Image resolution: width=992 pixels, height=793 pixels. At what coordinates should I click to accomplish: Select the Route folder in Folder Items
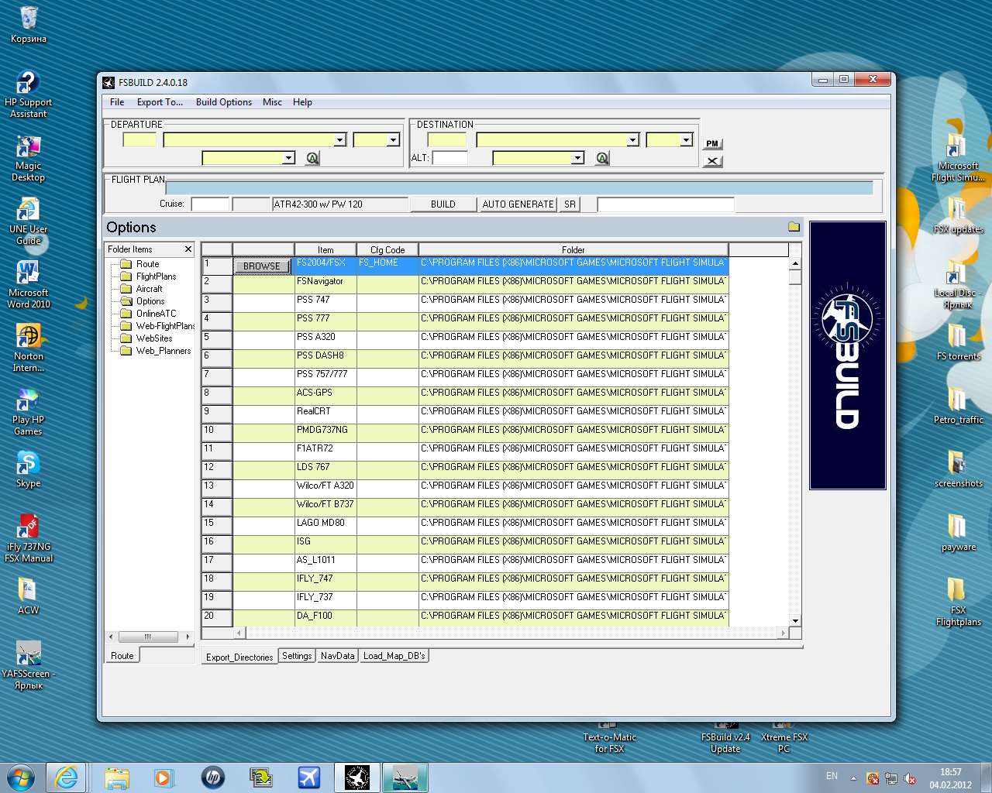[x=147, y=264]
